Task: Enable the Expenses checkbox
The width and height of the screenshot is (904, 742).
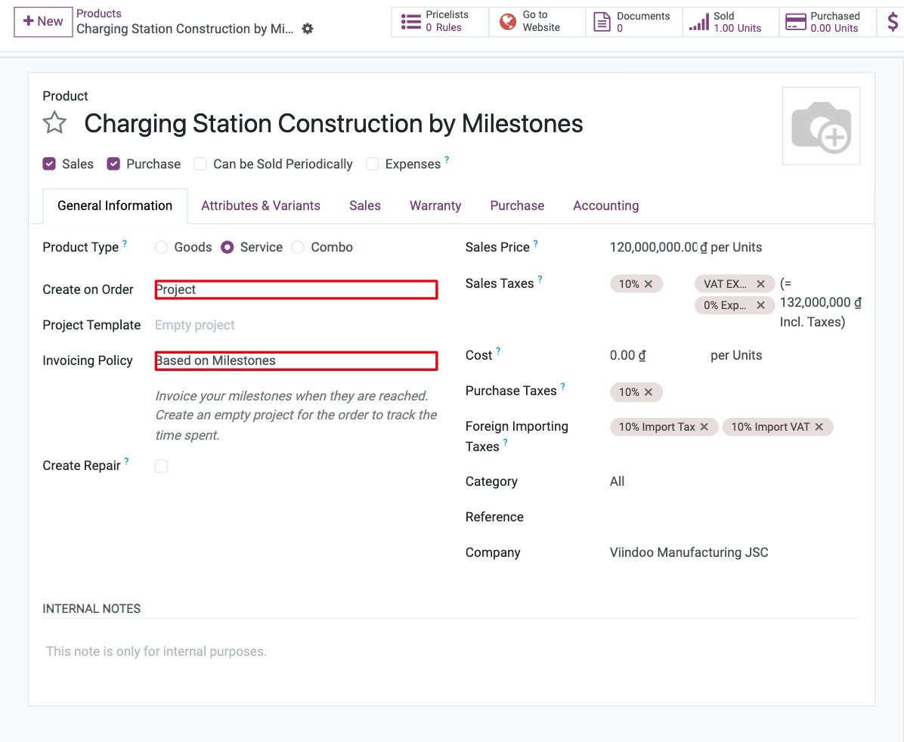Action: pyautogui.click(x=373, y=164)
